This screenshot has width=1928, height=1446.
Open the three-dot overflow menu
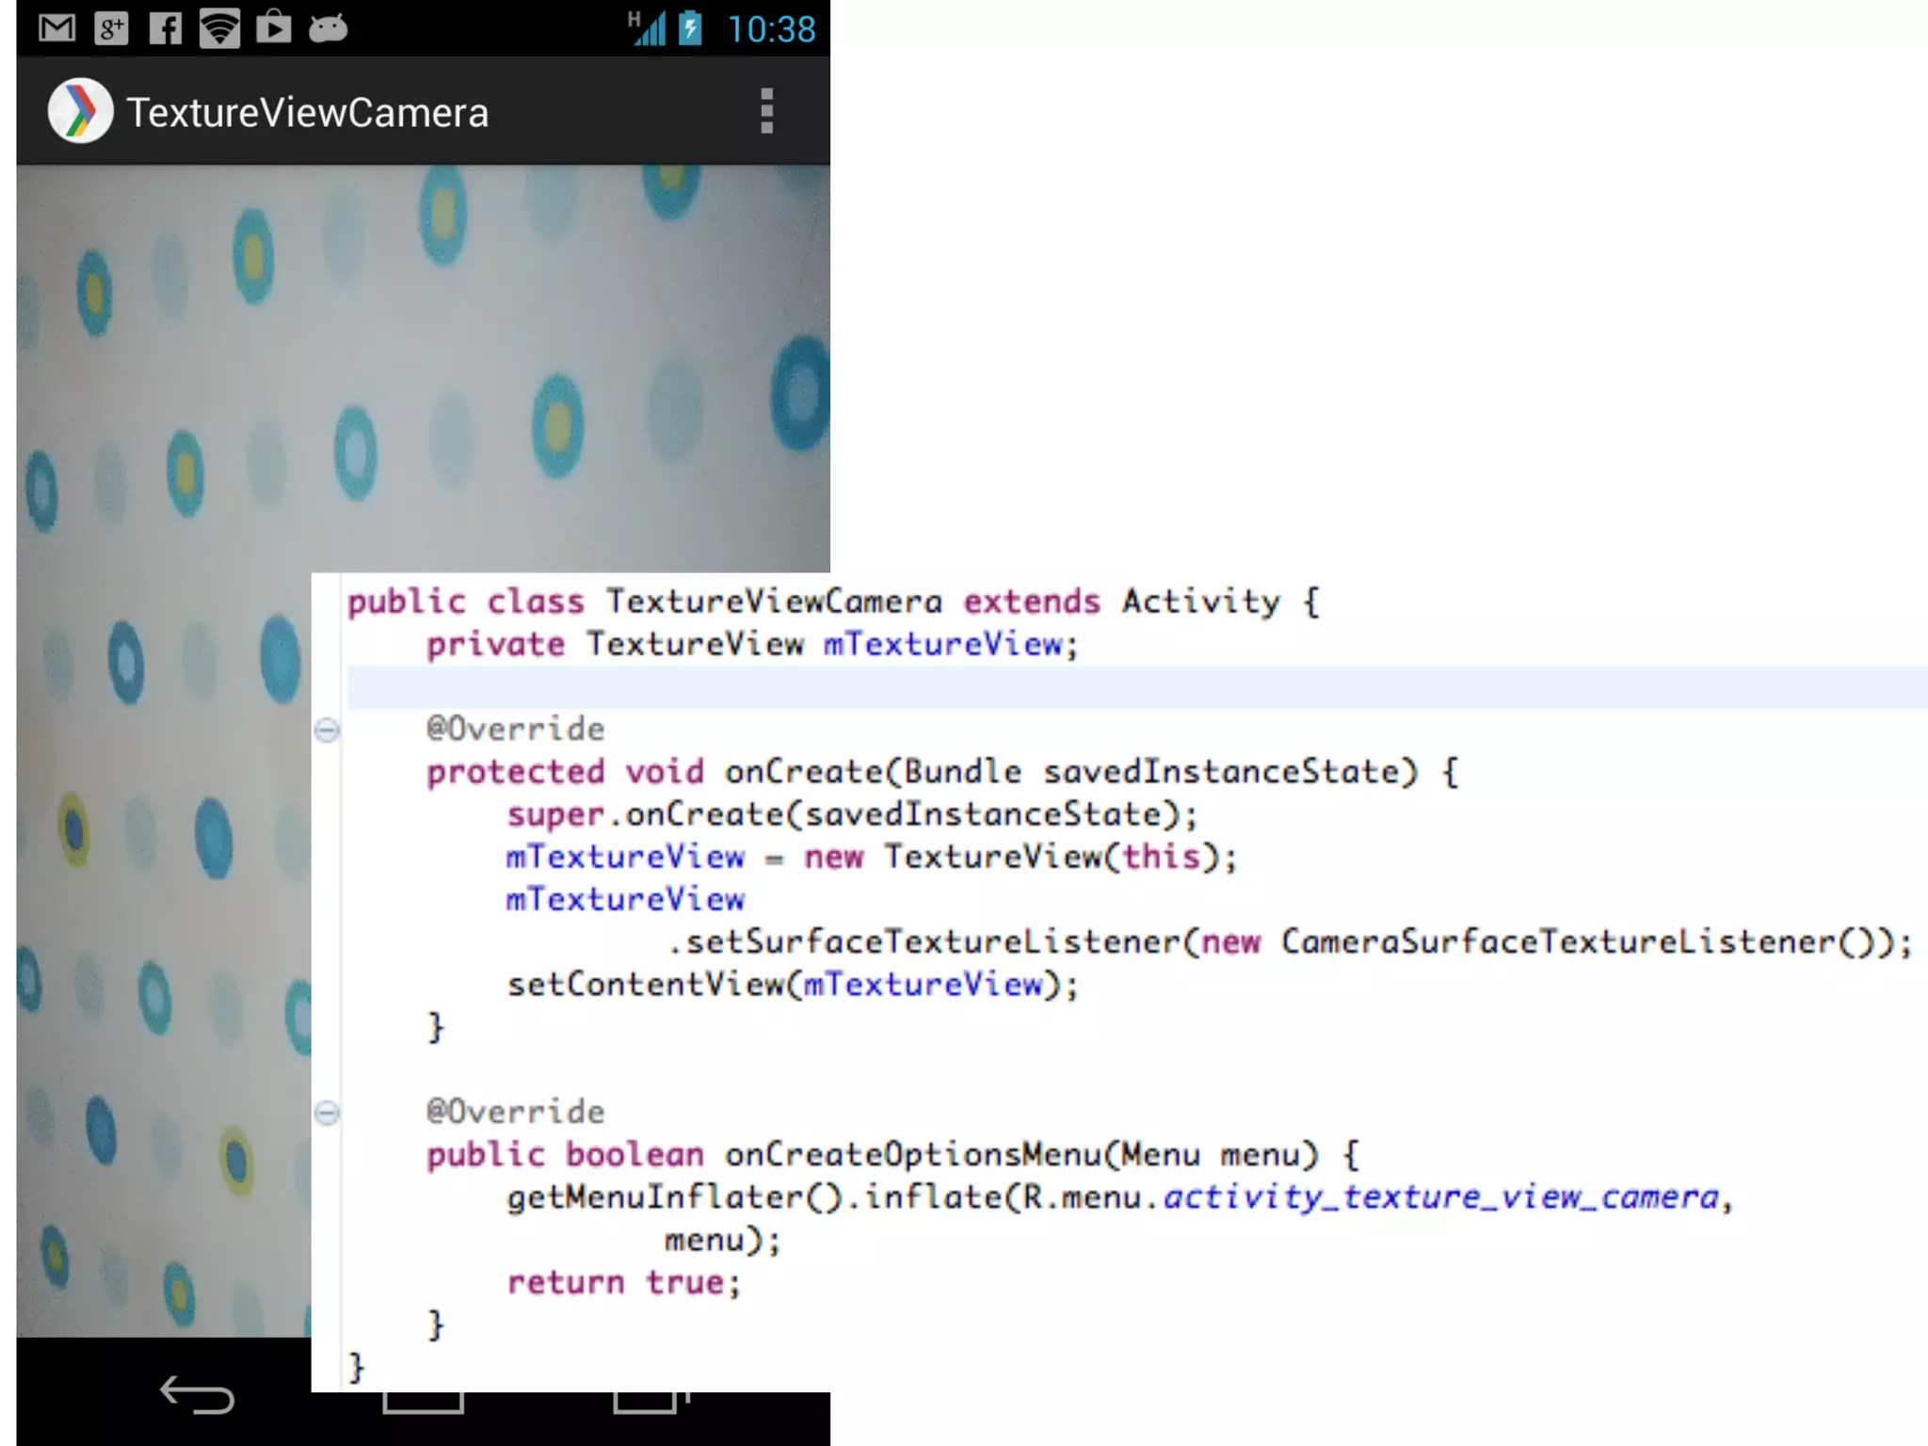pyautogui.click(x=766, y=111)
